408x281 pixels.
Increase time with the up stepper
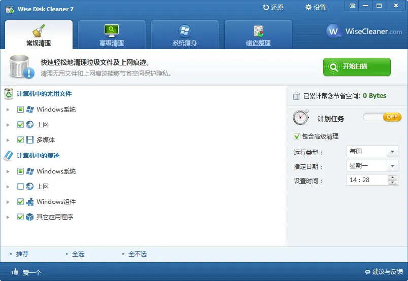392,177
